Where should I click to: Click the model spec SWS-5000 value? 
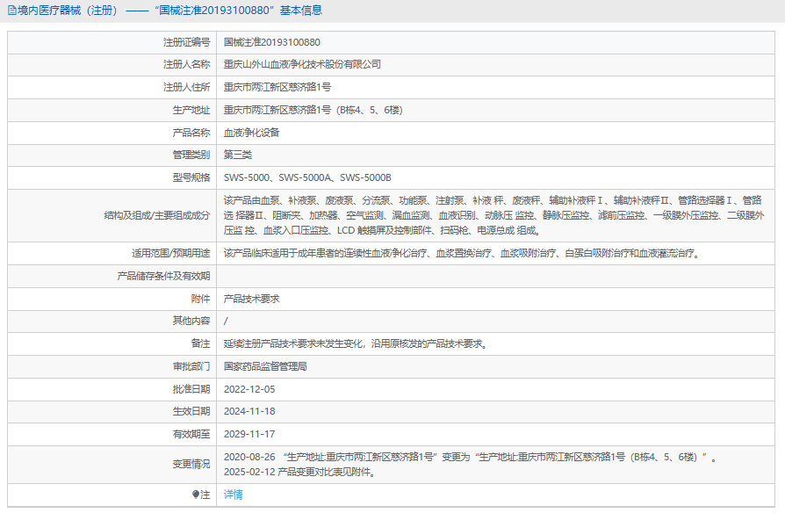coord(307,177)
